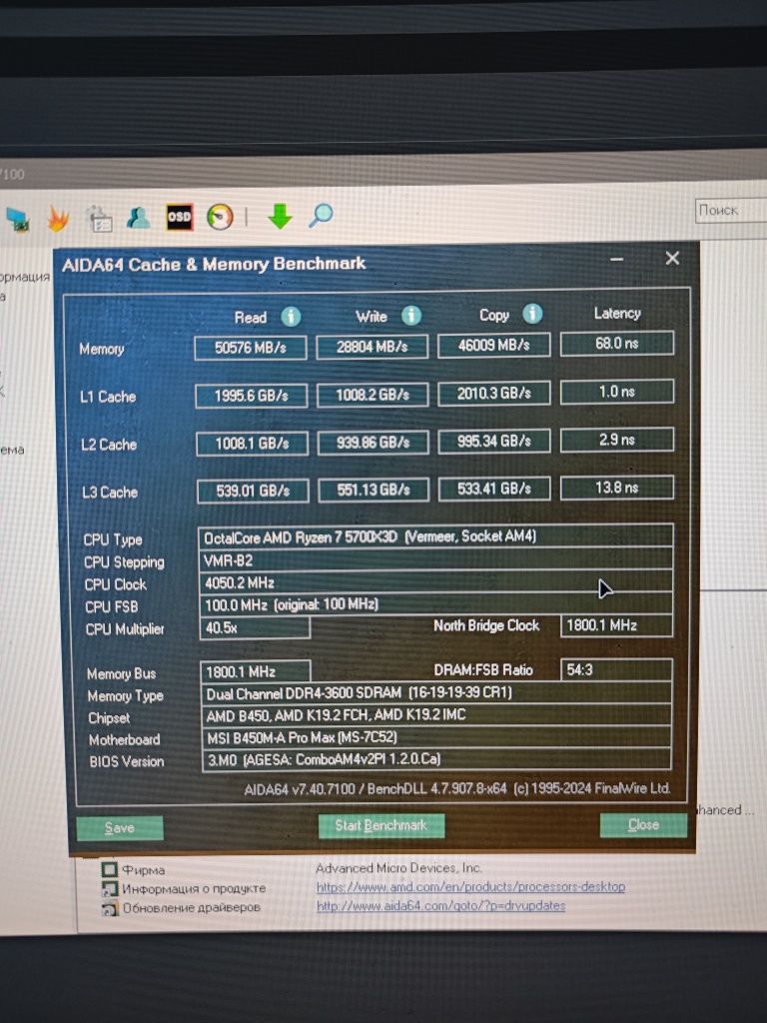
Task: Select L2 Cache Copy 995.34 GB/s
Action: point(493,441)
